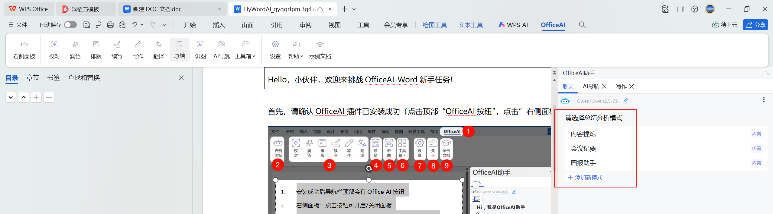Collapse outline levels with up chevron

coord(24,97)
